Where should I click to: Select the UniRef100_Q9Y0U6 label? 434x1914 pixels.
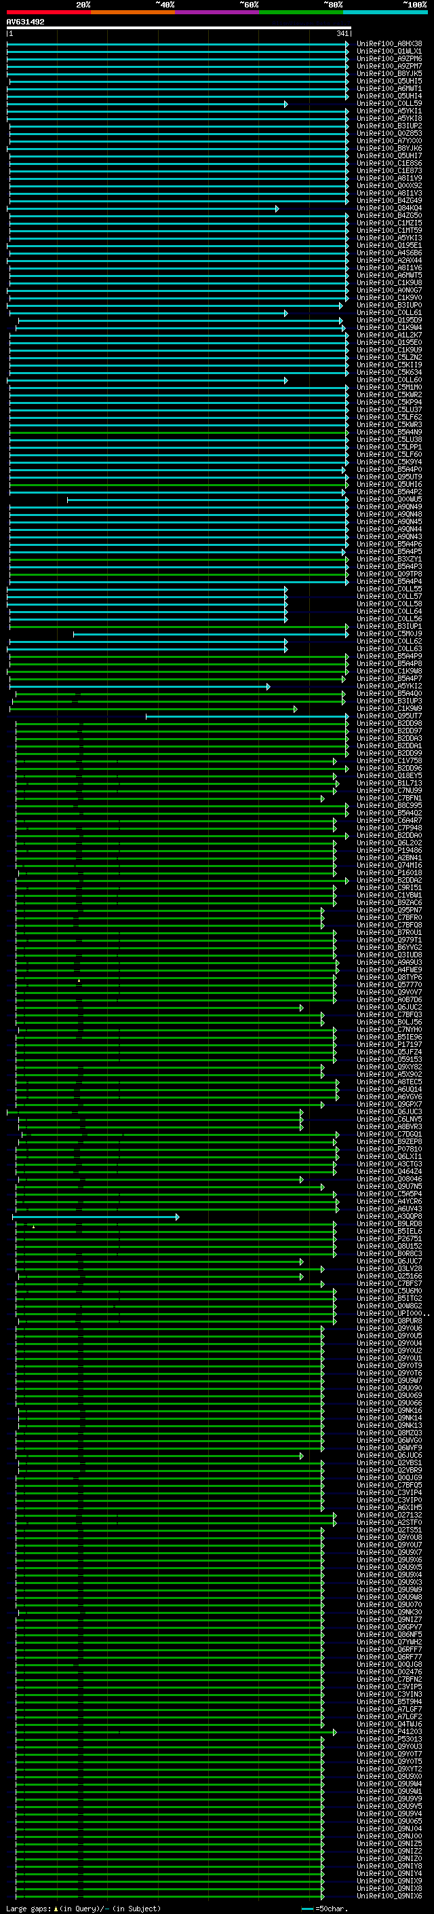389,1329
